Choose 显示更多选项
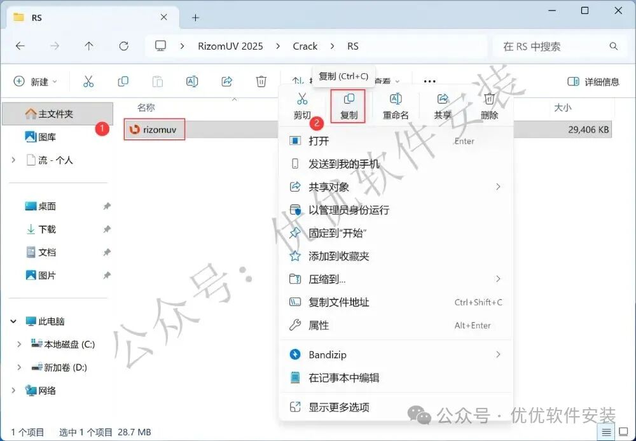The image size is (636, 441). click(x=396, y=407)
